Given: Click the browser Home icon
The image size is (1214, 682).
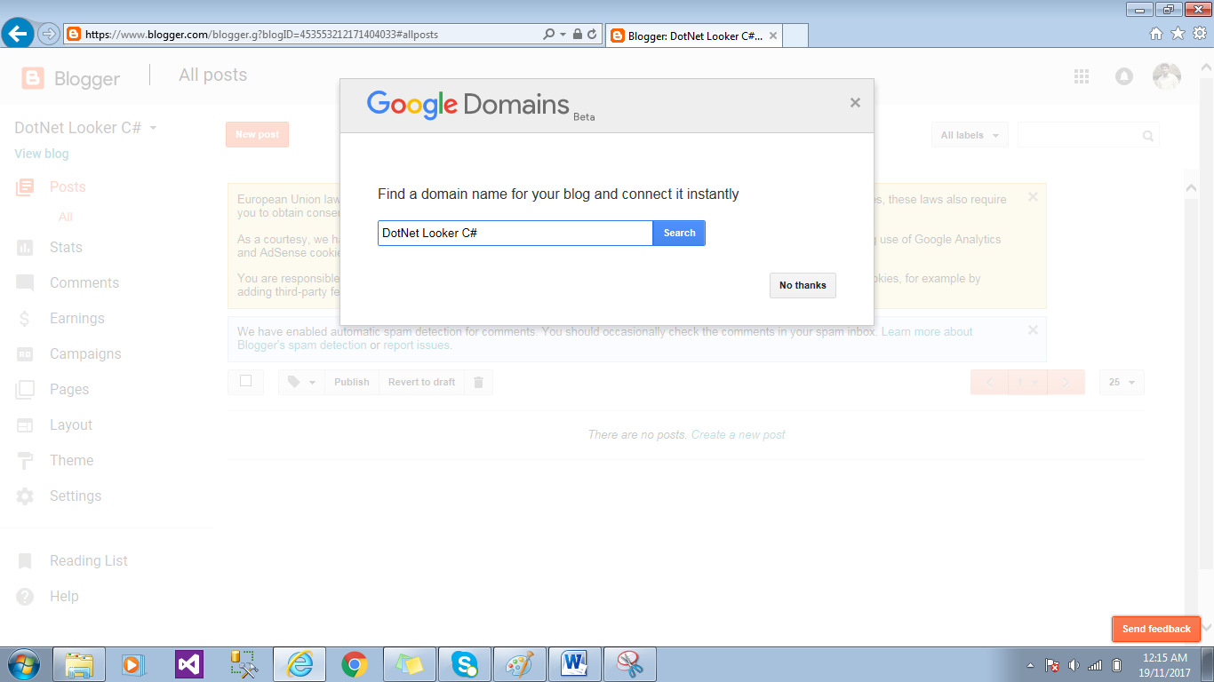Looking at the screenshot, I should point(1156,34).
